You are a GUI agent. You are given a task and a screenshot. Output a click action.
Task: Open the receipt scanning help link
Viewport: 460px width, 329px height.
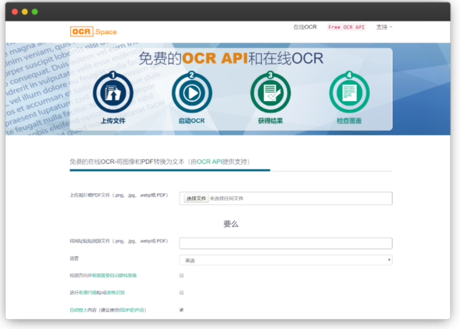click(88, 293)
